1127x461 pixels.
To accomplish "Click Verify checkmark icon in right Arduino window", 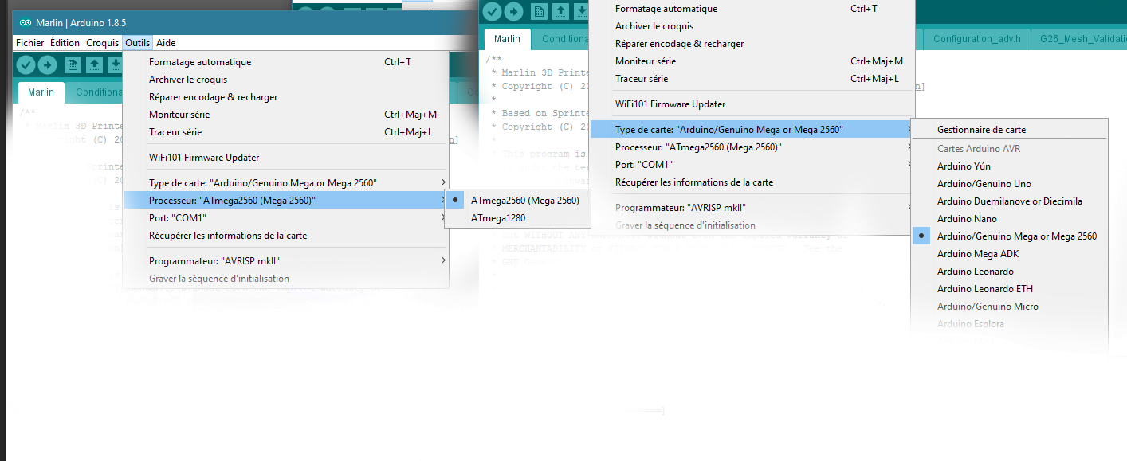I will pyautogui.click(x=493, y=10).
